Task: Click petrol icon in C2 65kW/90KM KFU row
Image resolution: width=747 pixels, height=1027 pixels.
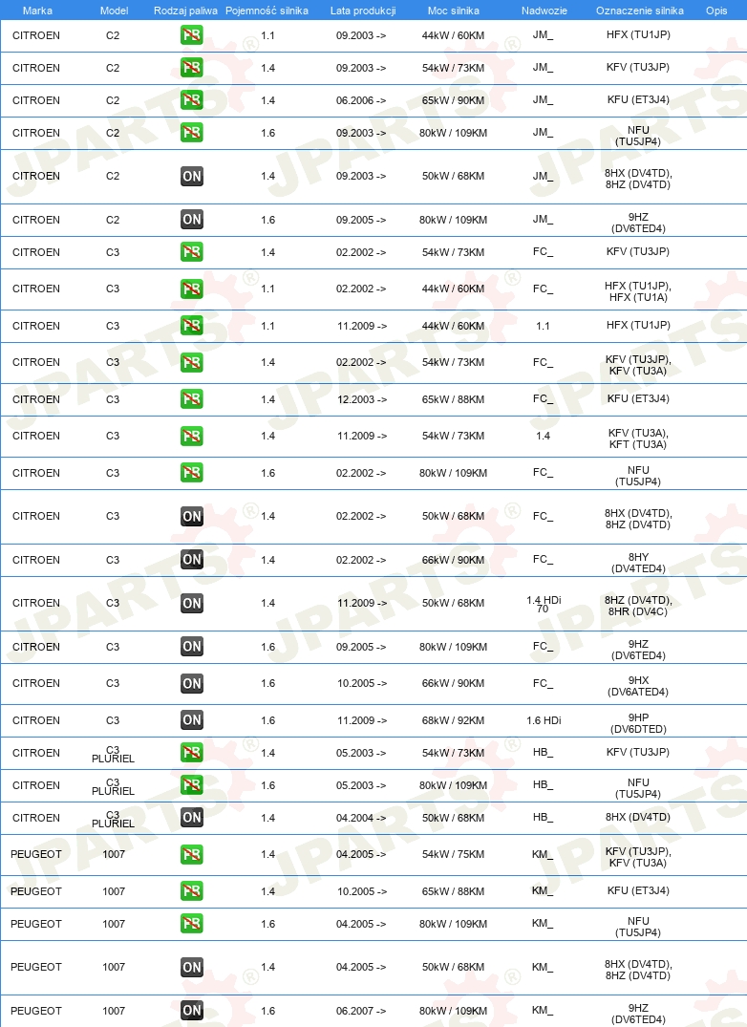Action: point(192,100)
